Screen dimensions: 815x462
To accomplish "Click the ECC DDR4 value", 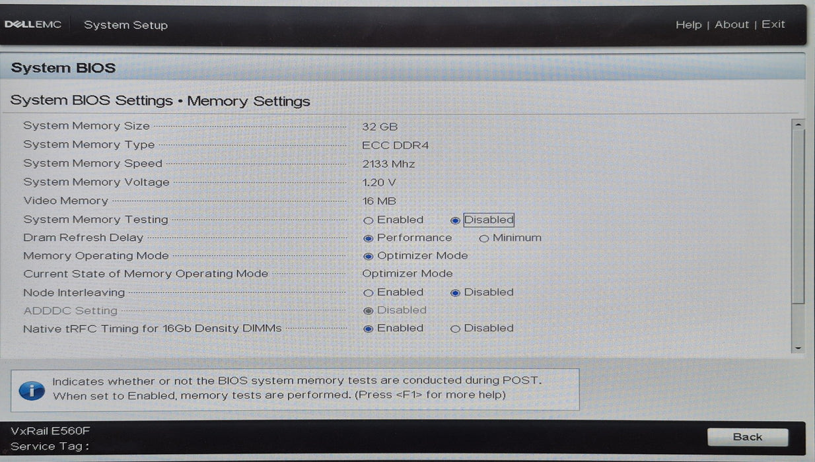I will click(x=396, y=145).
